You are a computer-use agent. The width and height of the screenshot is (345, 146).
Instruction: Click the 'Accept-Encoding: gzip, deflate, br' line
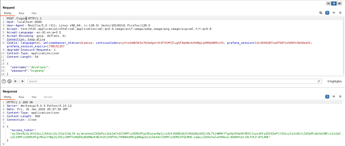point(36,36)
